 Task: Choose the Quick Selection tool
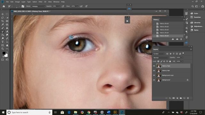pos(7,18)
